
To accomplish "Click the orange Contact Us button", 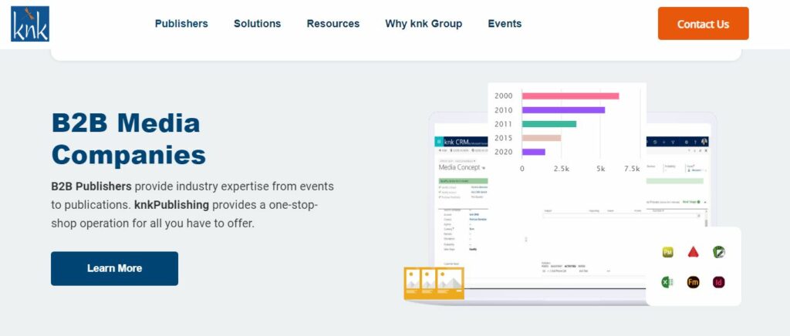I will pyautogui.click(x=704, y=24).
